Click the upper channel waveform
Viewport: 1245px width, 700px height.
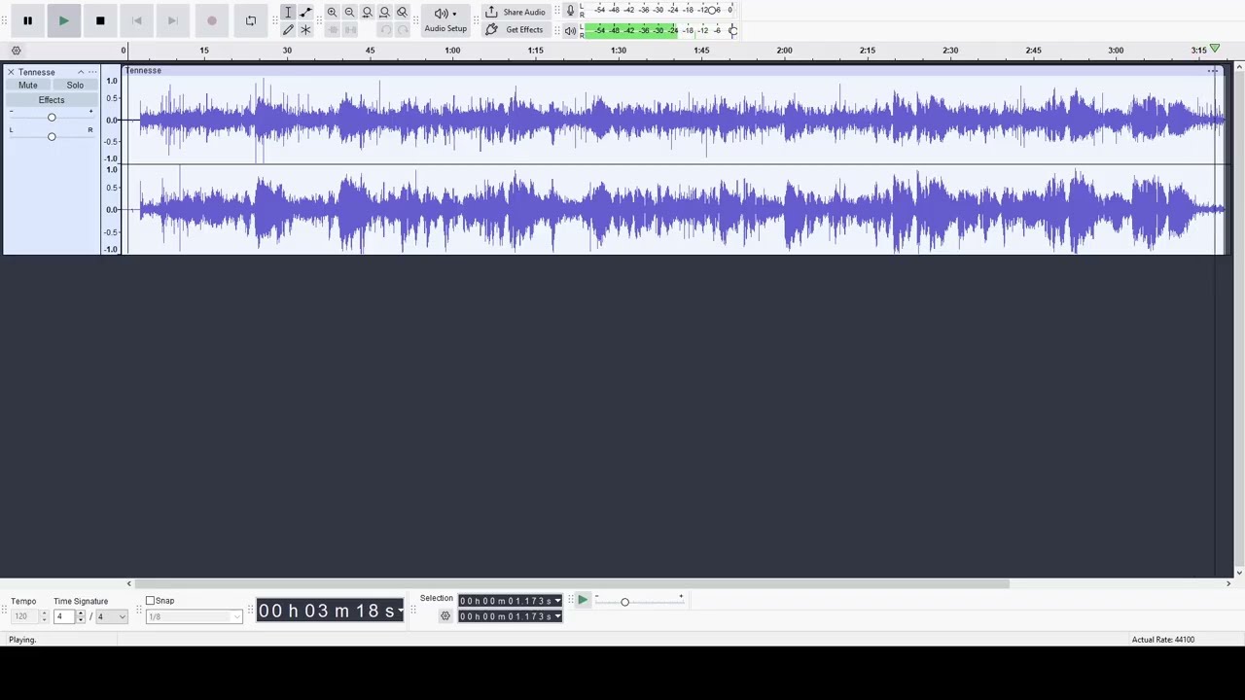click(x=671, y=120)
